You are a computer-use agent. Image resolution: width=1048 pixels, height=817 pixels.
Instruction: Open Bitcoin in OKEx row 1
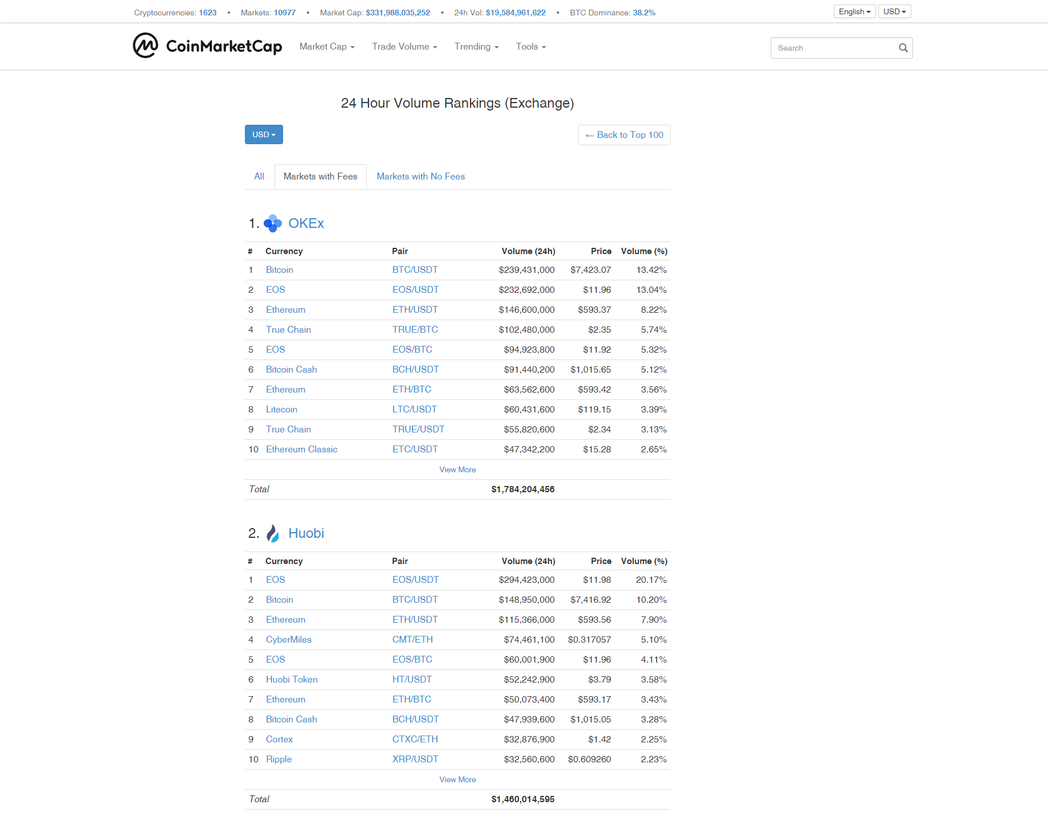(280, 270)
